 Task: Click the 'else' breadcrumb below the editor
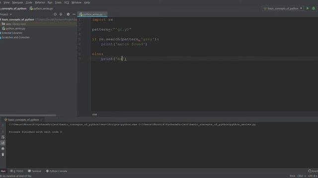pos(95,114)
